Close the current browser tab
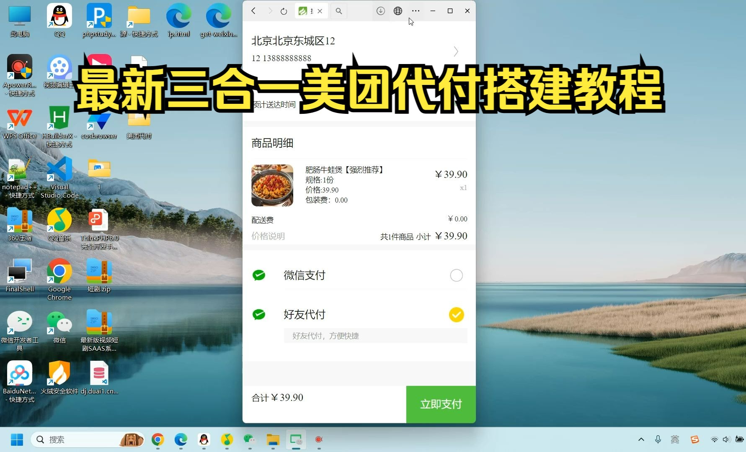The width and height of the screenshot is (746, 452). [320, 11]
